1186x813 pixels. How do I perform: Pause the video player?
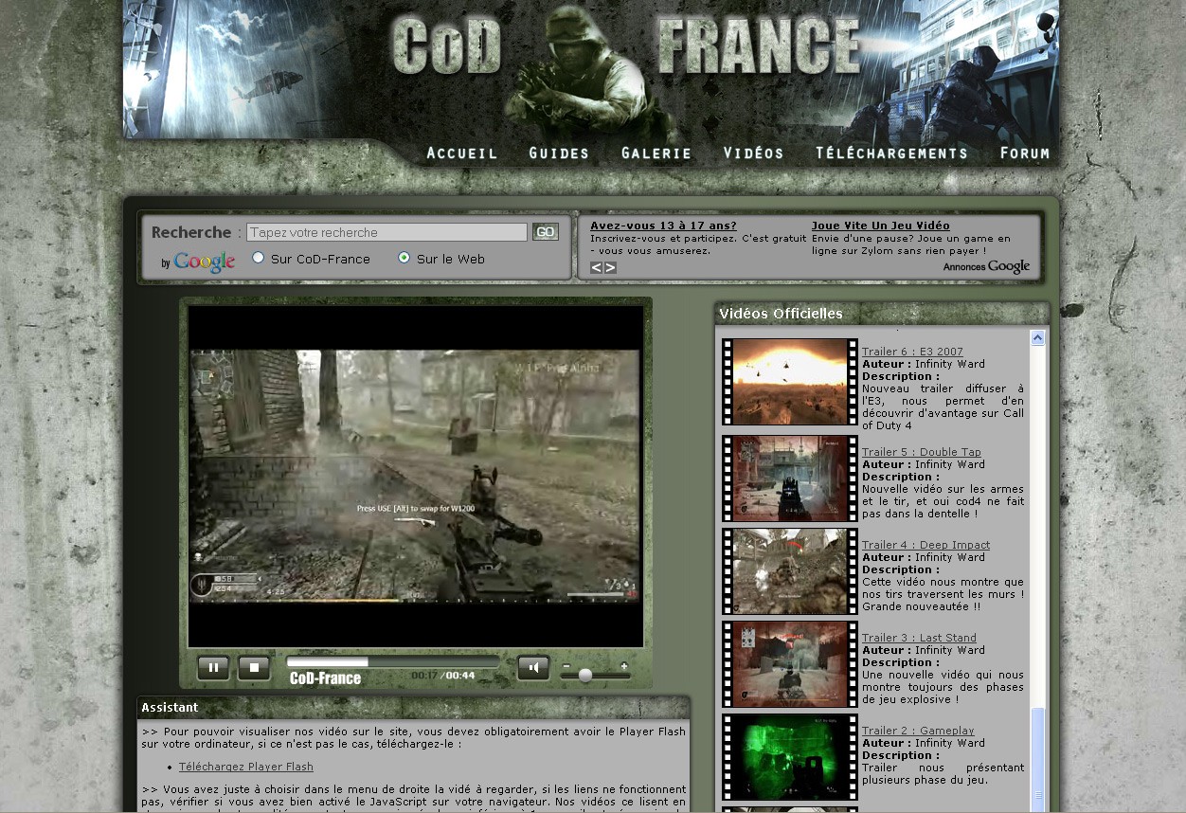[213, 668]
